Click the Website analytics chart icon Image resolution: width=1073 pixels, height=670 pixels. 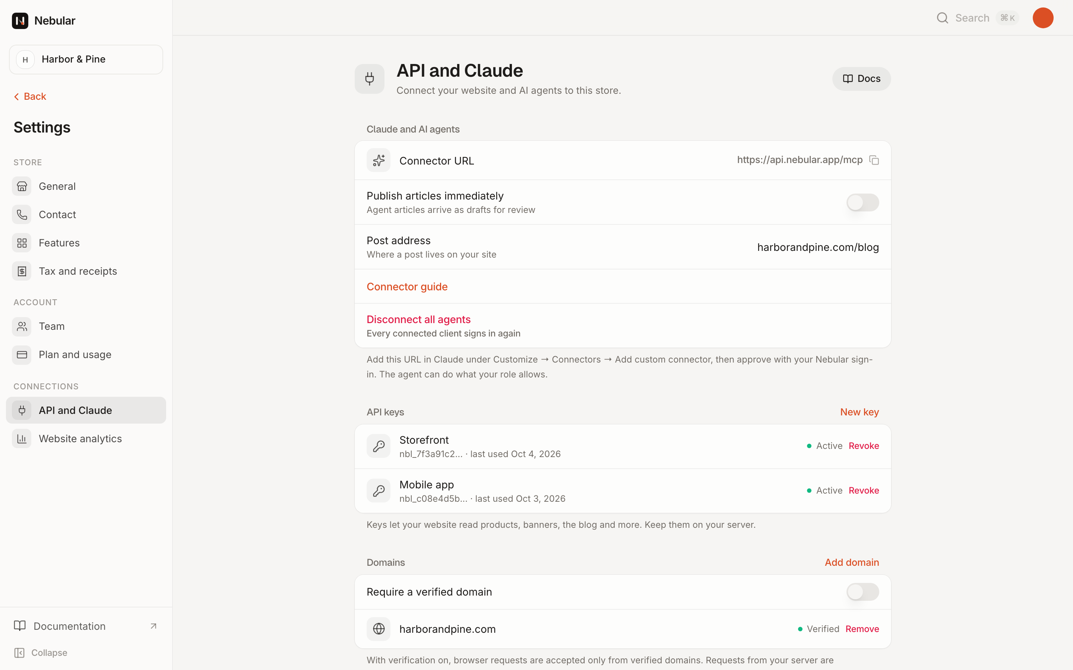point(22,439)
